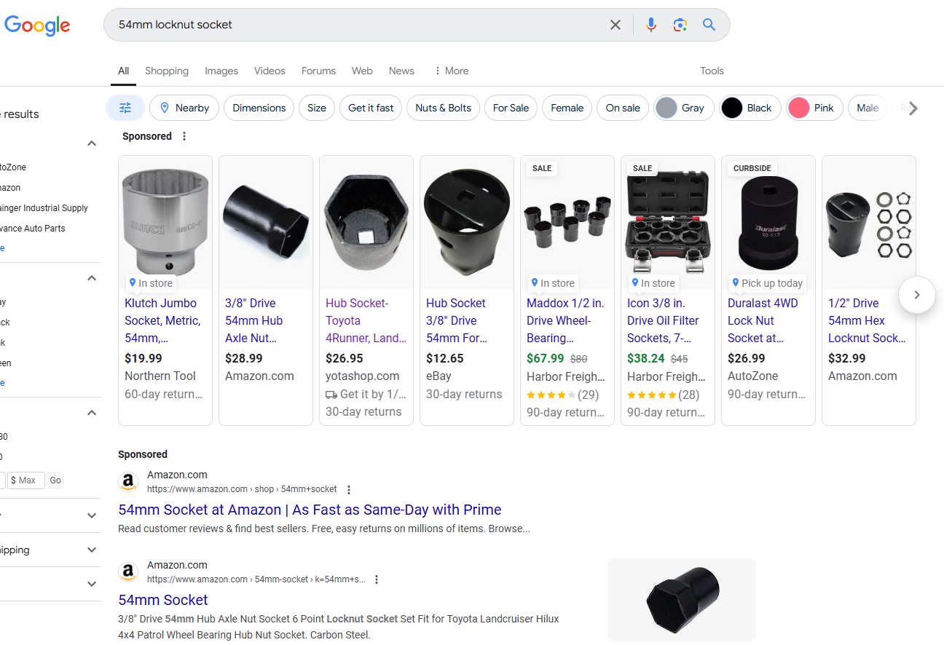Click the Amazon favicon of the first ad

tap(128, 482)
